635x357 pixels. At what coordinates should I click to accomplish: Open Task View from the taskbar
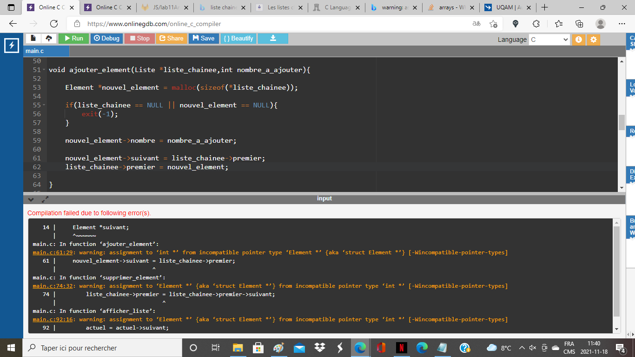pyautogui.click(x=216, y=348)
